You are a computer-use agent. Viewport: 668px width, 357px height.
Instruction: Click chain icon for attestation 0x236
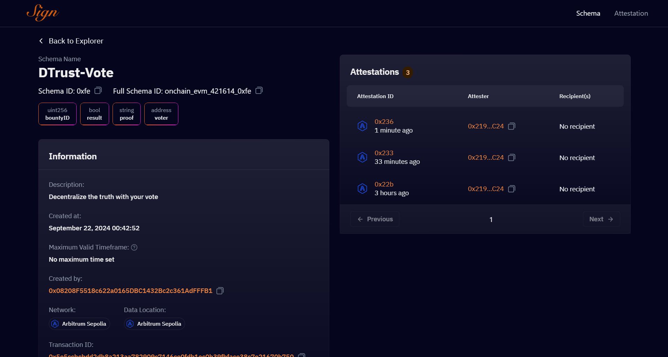(x=362, y=126)
